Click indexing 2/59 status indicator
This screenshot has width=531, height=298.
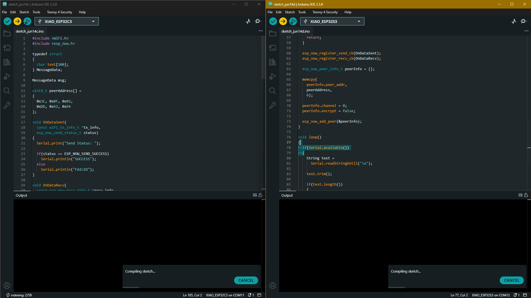click(19, 295)
